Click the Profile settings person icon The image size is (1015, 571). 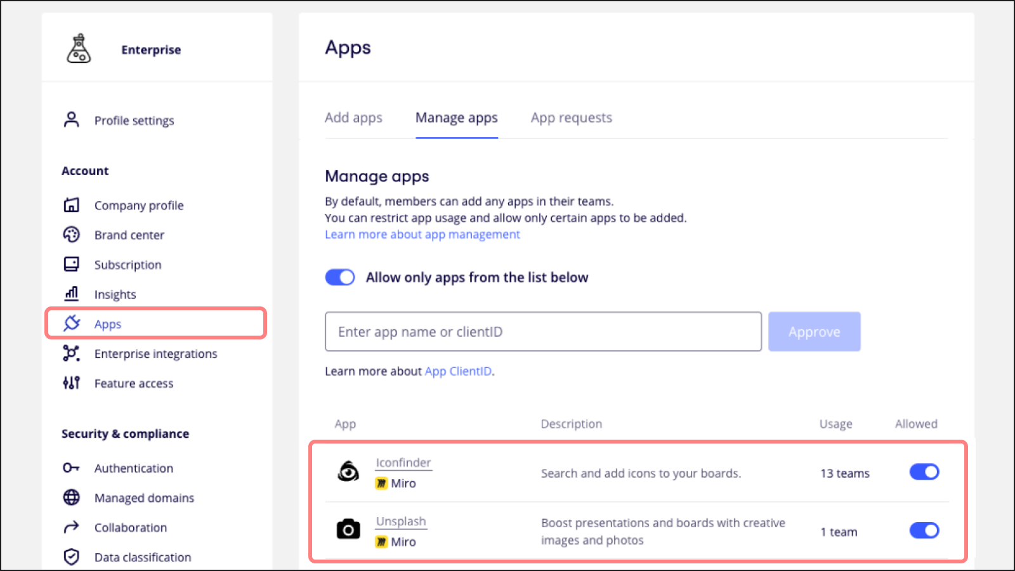tap(71, 120)
